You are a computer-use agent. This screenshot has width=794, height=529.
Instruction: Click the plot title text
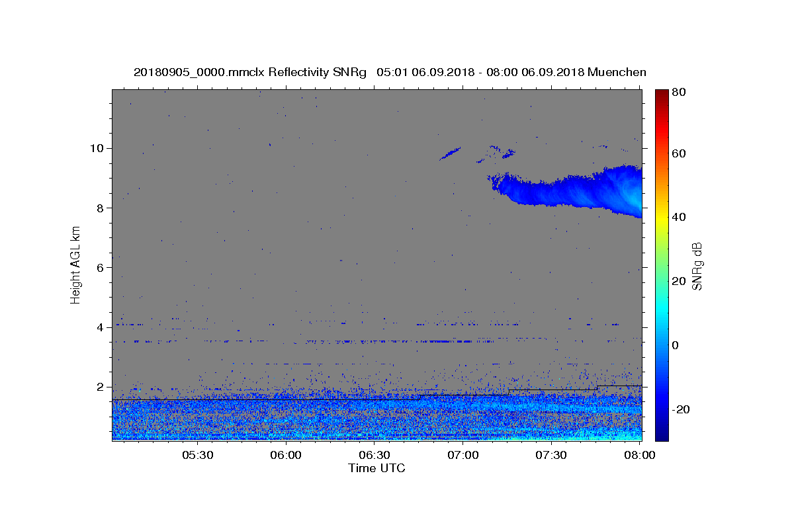tap(390, 72)
